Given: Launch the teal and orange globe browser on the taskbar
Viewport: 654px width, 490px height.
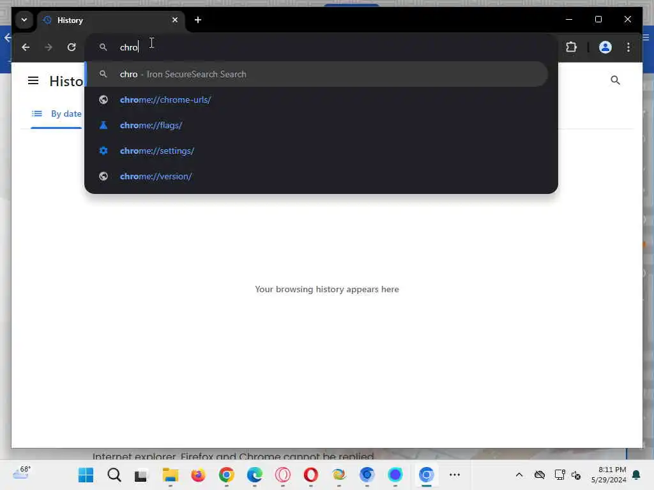Looking at the screenshot, I should [338, 475].
